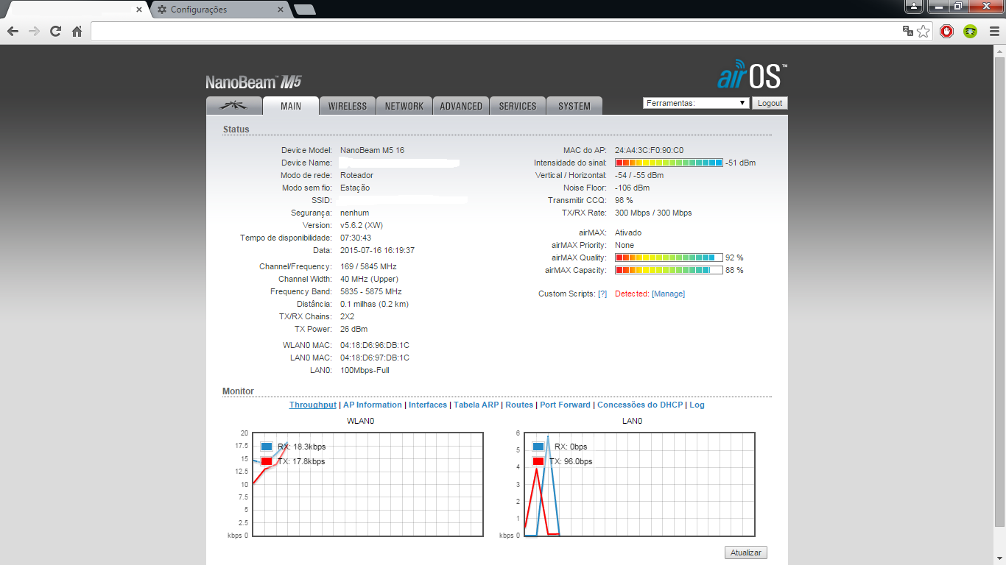1006x565 pixels.
Task: Bookmark this page with the star
Action: (x=923, y=31)
